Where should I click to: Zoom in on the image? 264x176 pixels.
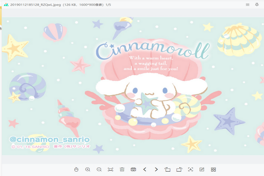[88, 170]
